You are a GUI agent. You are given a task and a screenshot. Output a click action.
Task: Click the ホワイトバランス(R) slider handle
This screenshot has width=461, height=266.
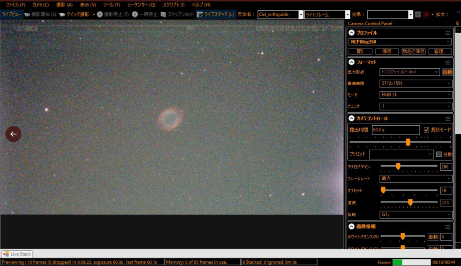tap(403, 236)
